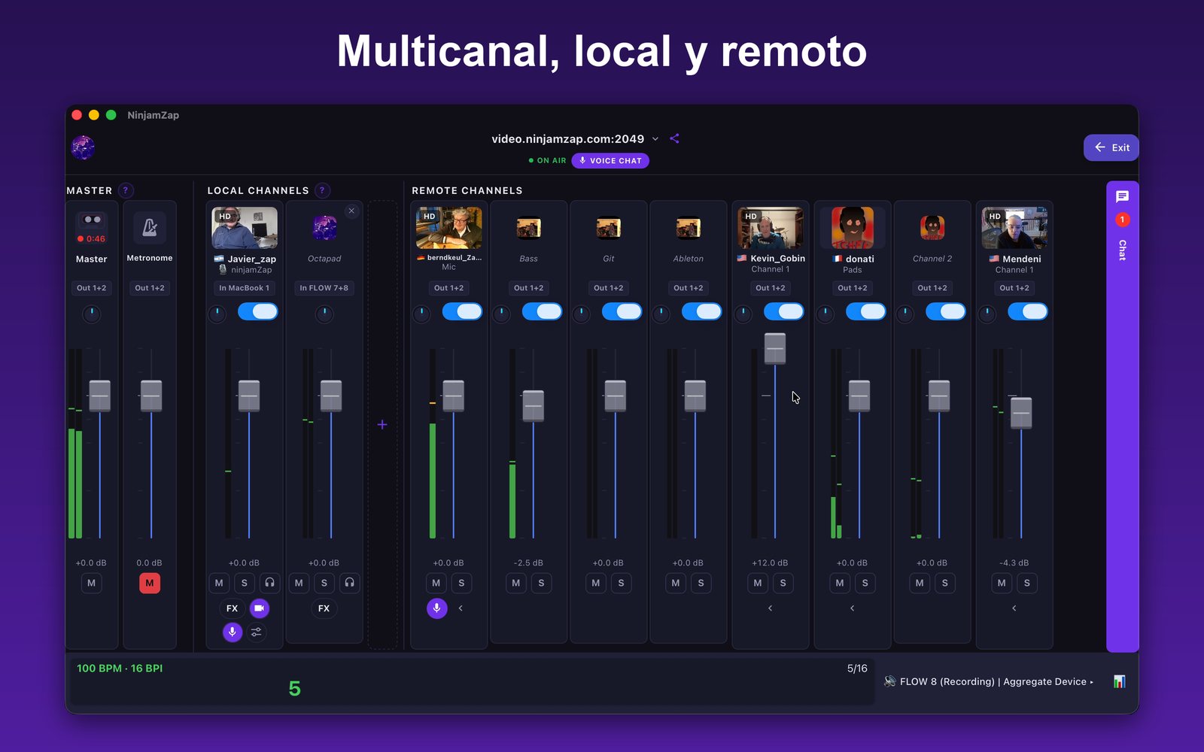
Task: Solo the Bass remote channel
Action: point(541,583)
